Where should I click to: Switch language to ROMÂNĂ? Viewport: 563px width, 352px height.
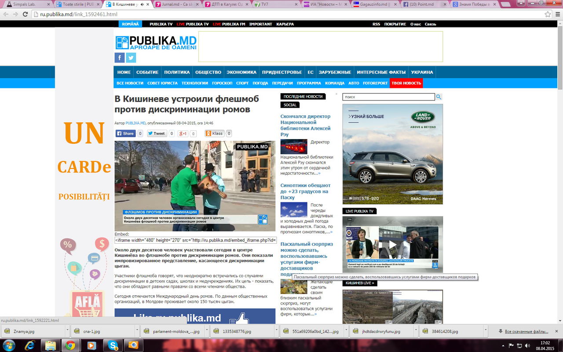coord(130,24)
